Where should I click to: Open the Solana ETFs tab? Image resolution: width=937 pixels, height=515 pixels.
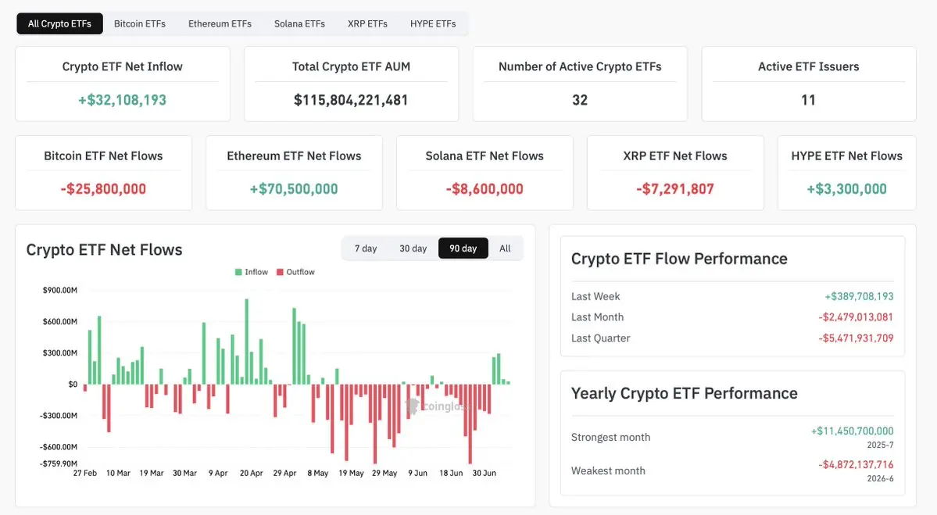(x=299, y=24)
